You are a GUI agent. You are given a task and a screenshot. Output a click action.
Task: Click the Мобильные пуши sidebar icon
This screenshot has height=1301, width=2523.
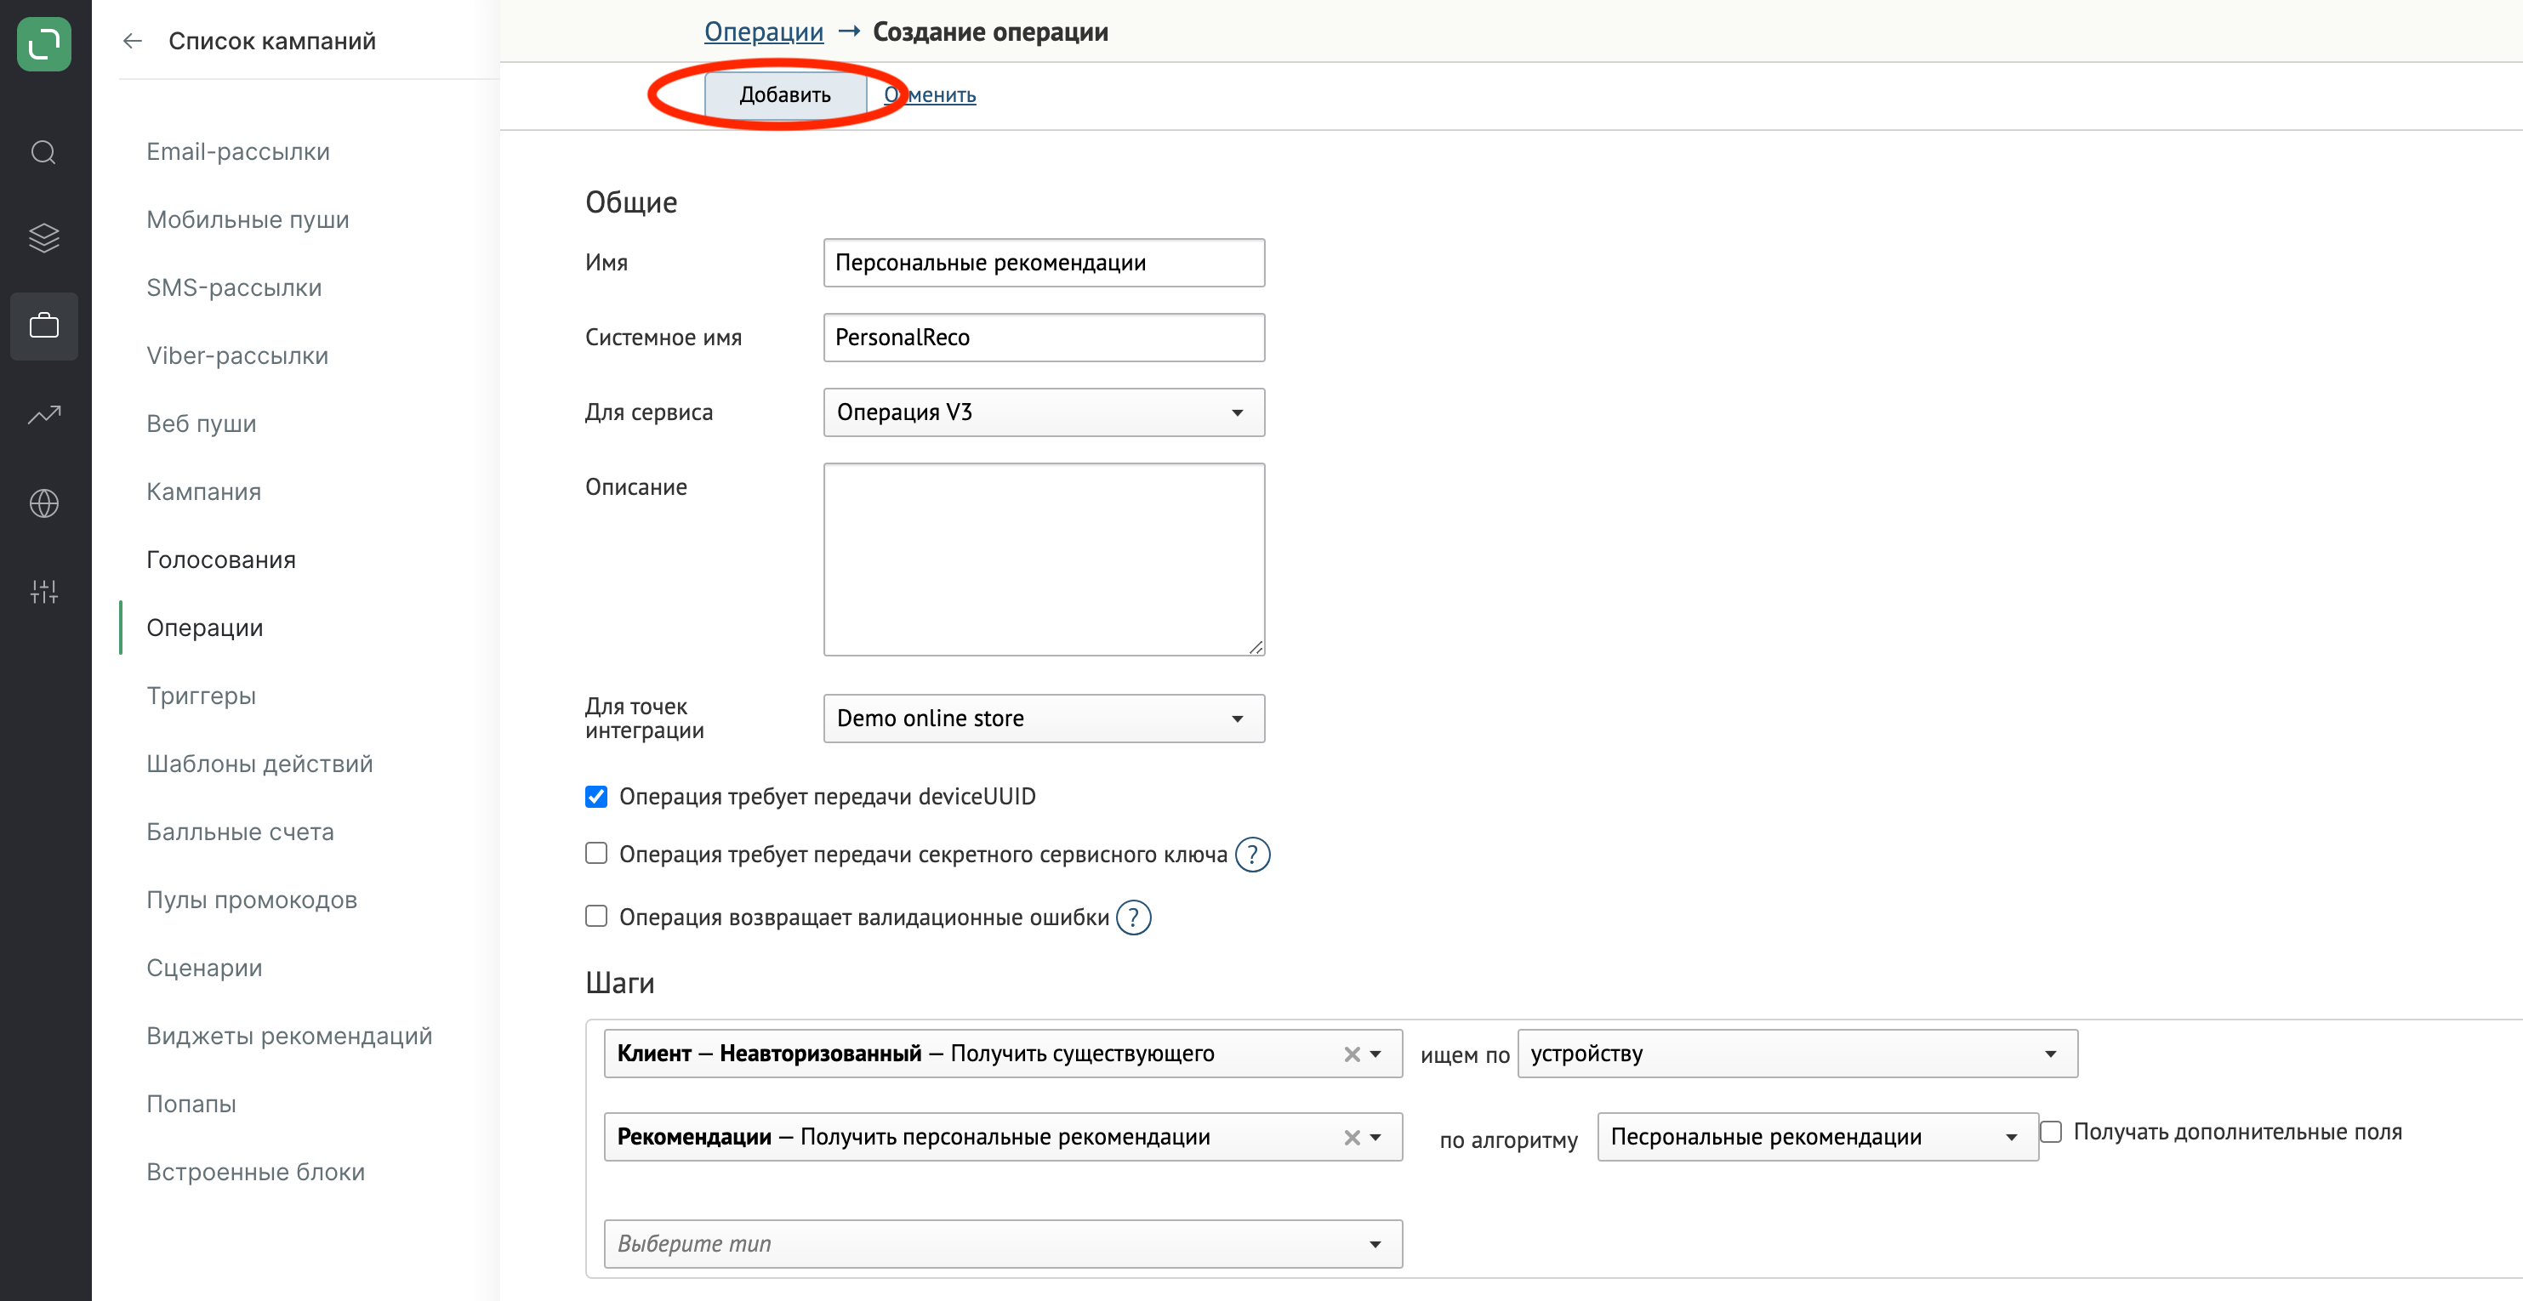251,218
